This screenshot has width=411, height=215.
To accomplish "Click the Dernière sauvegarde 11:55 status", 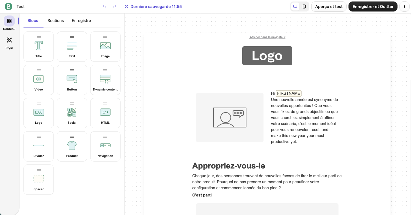I will [153, 6].
